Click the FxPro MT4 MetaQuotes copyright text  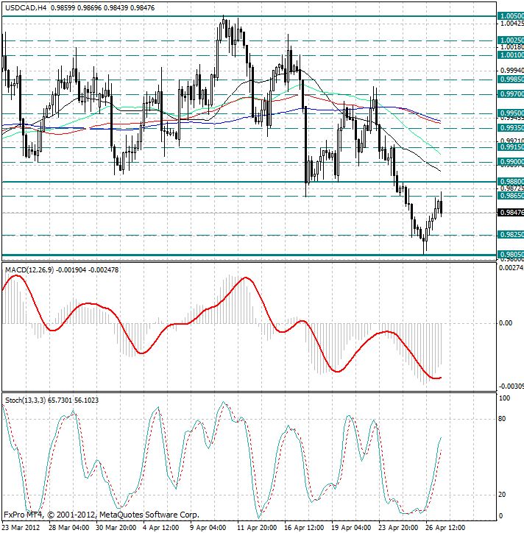coord(102,515)
